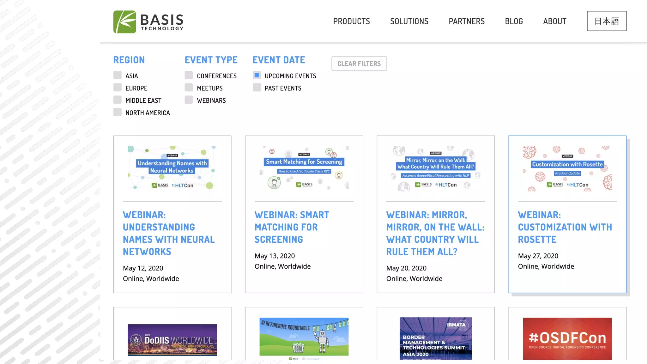Viewport: 647px width, 364px height.
Task: Click the Basis Technology logo
Action: 148,22
